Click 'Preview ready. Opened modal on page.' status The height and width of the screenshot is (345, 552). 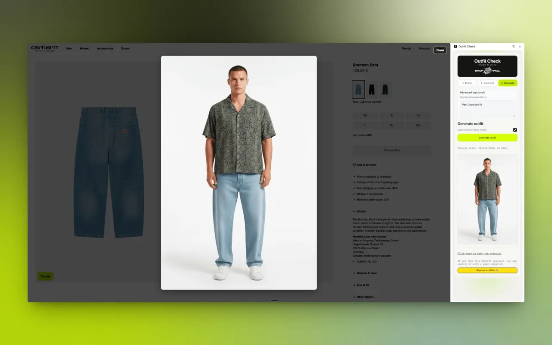tap(483, 148)
